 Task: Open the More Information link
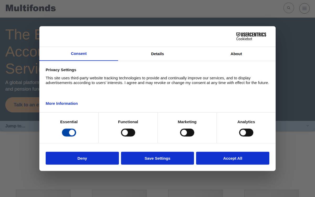coord(62,103)
